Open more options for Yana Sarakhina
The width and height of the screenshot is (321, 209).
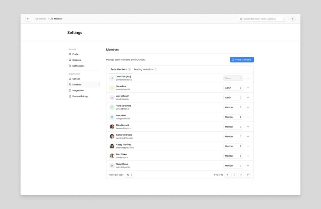pyautogui.click(x=248, y=107)
